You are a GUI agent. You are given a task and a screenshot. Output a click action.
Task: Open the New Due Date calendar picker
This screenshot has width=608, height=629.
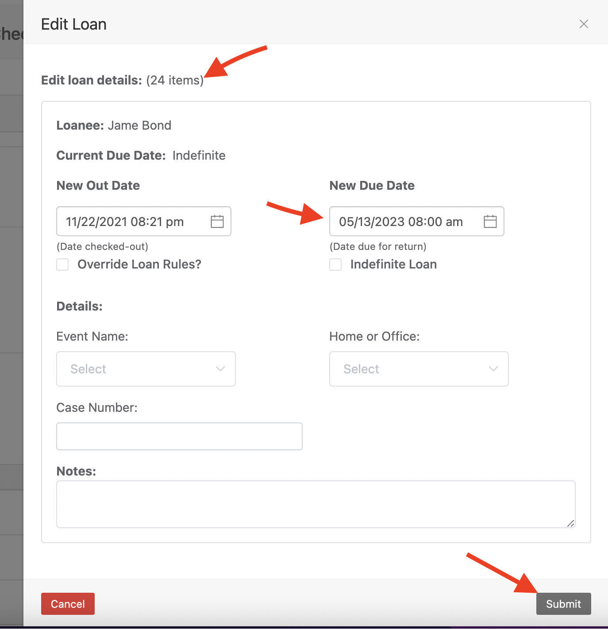coord(490,221)
